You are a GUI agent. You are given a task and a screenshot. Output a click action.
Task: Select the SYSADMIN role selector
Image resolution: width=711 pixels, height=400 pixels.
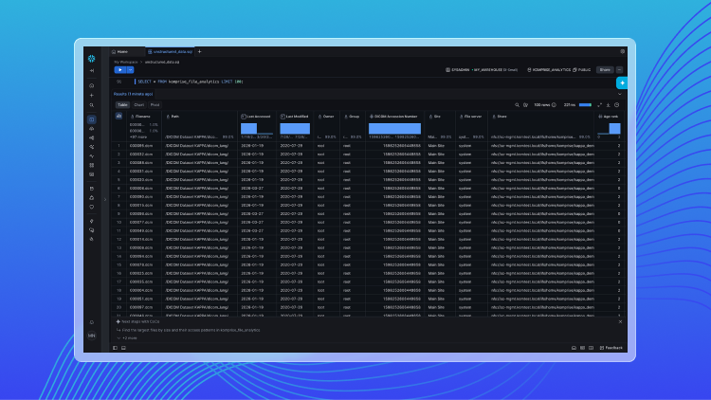(x=458, y=70)
